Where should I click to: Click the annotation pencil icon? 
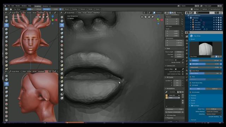[166, 92]
